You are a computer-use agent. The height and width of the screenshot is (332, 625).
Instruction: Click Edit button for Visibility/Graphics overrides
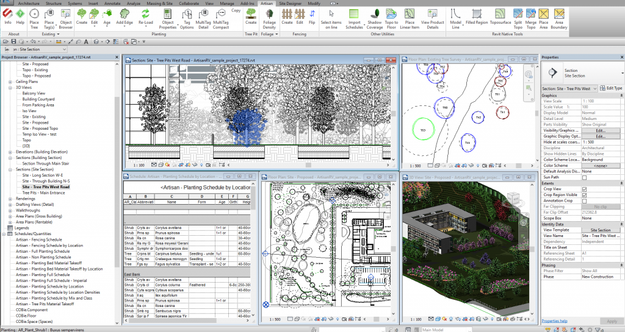click(x=600, y=130)
